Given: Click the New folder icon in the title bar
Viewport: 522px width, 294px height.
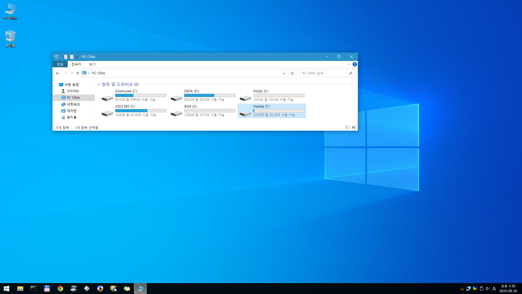Looking at the screenshot, I should pyautogui.click(x=72, y=57).
